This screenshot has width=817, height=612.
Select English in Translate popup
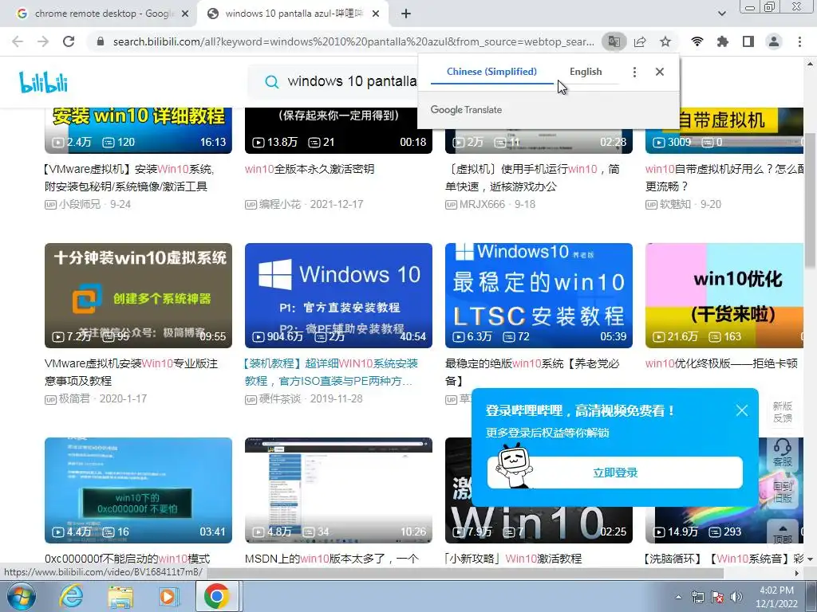tap(586, 72)
